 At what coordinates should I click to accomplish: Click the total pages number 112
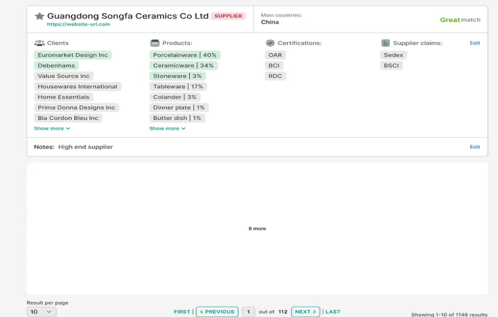point(283,312)
